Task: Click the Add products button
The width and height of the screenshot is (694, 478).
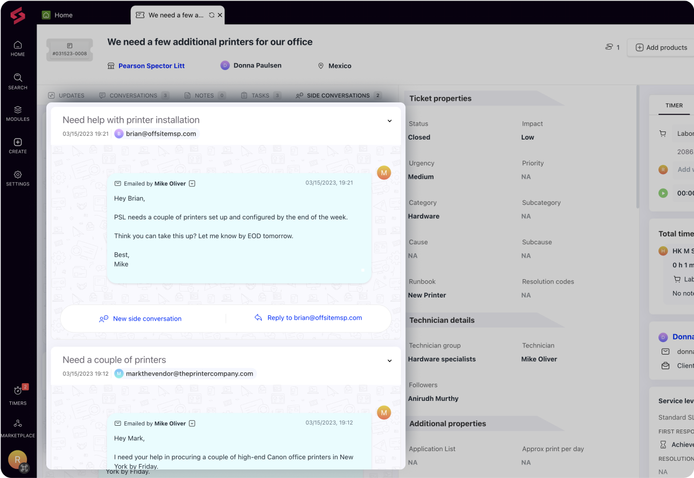Action: (660, 47)
